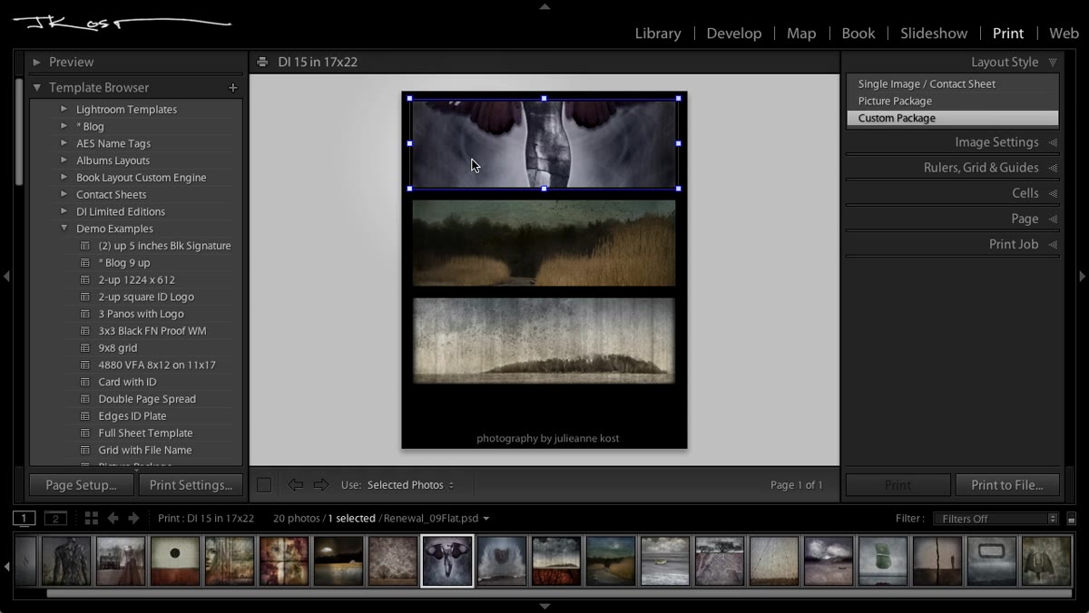Expand the Preview panel
Viewport: 1089px width, 613px height.
tap(36, 63)
